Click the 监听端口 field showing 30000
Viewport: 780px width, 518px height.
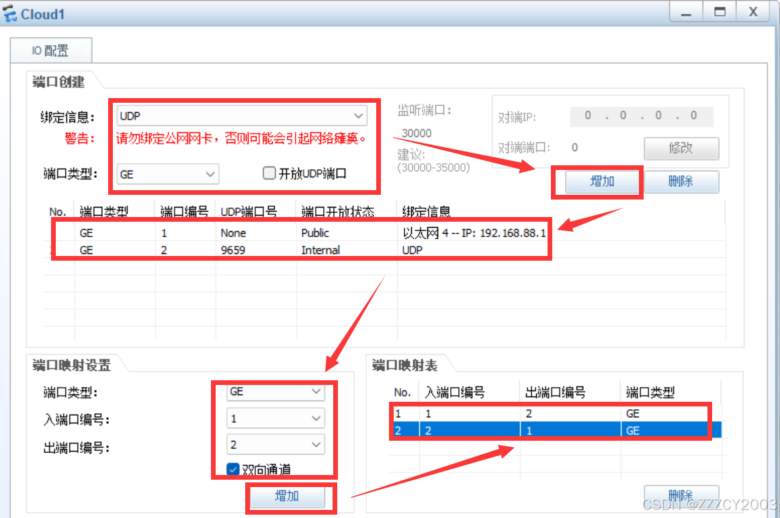click(x=417, y=133)
